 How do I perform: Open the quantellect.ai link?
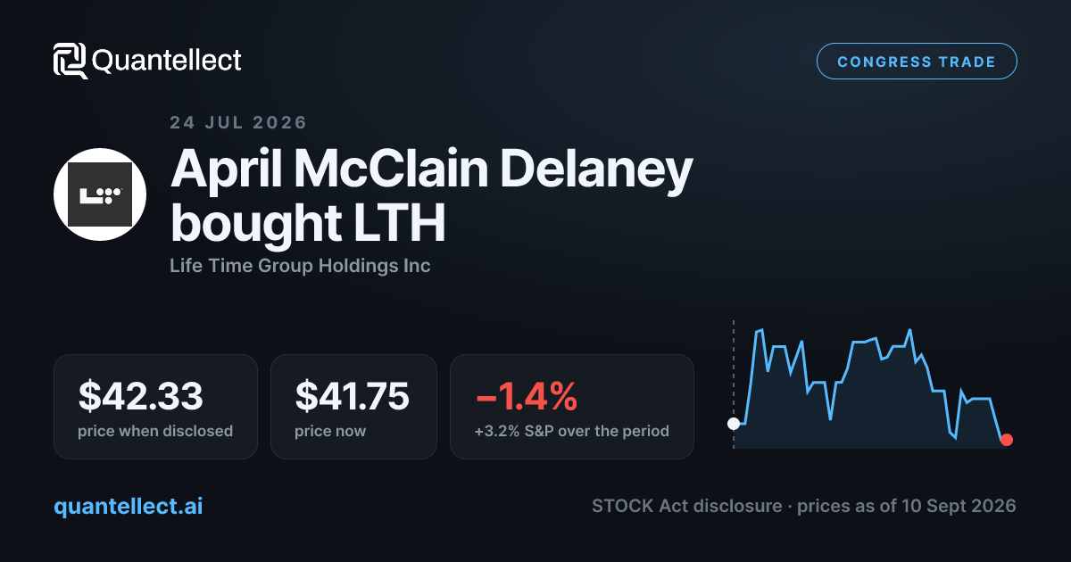pos(129,506)
